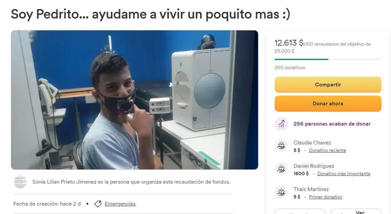Screen dimensions: 391x214
Task: Open the Donativo reciente link
Action: point(327,150)
